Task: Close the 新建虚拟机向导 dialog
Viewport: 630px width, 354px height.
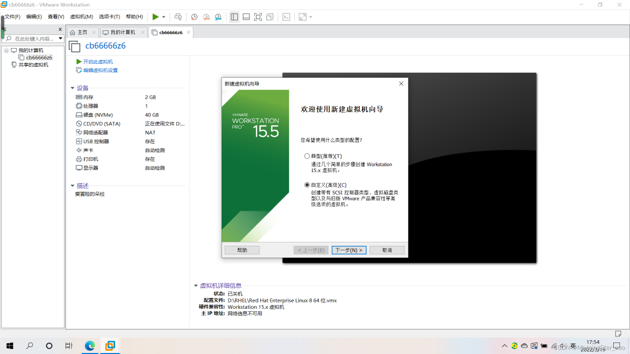Action: click(x=401, y=84)
